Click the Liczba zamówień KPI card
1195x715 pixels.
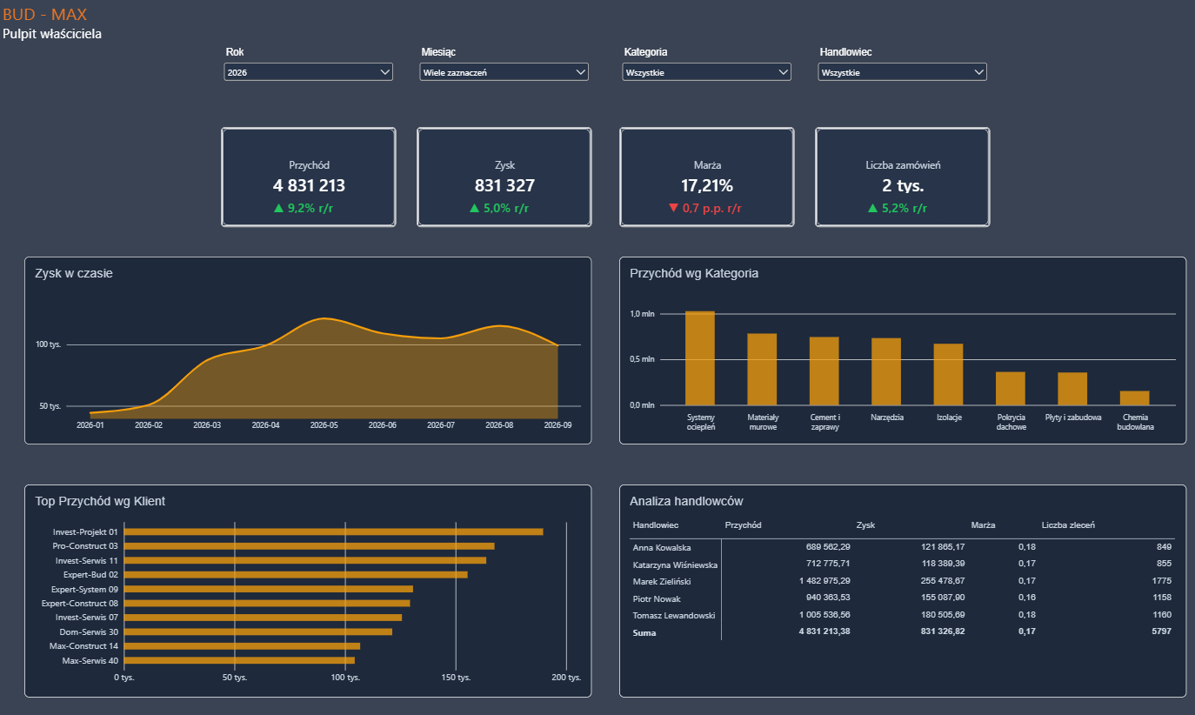click(x=903, y=177)
